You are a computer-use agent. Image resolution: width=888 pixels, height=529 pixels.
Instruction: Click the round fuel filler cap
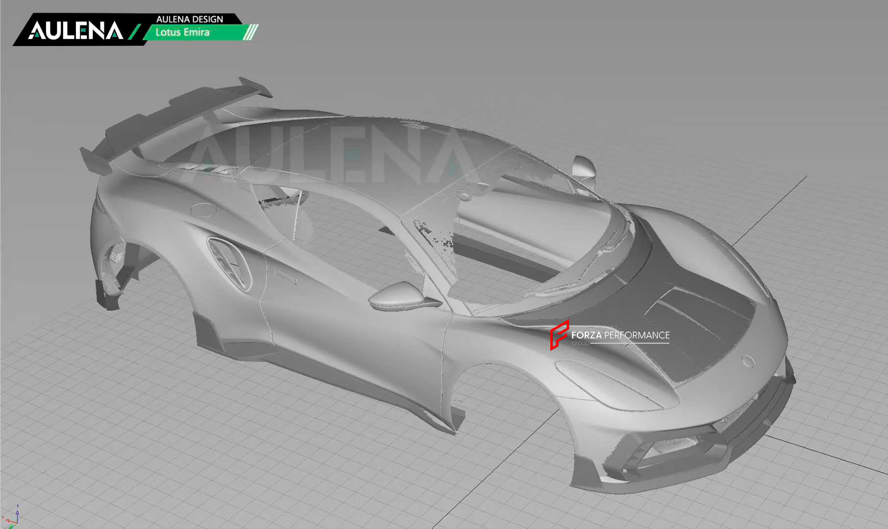coord(203,210)
